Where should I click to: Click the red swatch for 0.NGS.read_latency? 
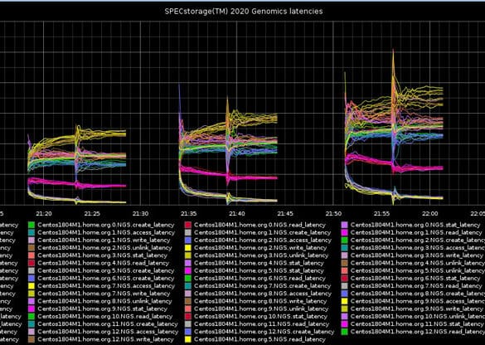coord(187,225)
